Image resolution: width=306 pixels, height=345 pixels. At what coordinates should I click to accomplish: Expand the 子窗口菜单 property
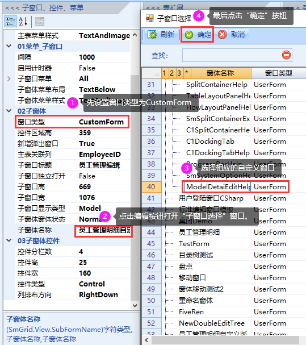coord(9,78)
